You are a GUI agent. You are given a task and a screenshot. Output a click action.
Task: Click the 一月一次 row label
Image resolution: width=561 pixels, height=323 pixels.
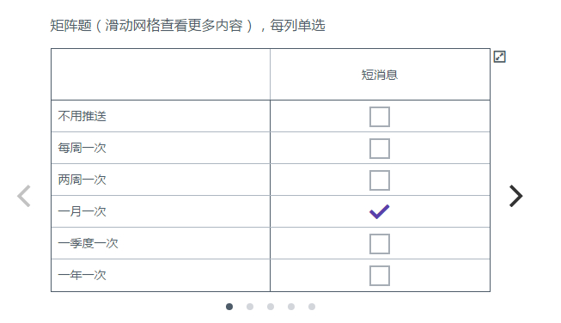[82, 211]
